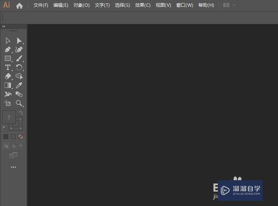The image size is (278, 206).
Task: Open the 文字(T) menu
Action: click(x=102, y=5)
